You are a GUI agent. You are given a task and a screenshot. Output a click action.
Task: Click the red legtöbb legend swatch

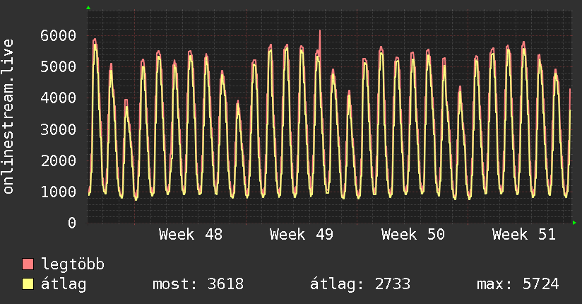click(x=28, y=265)
